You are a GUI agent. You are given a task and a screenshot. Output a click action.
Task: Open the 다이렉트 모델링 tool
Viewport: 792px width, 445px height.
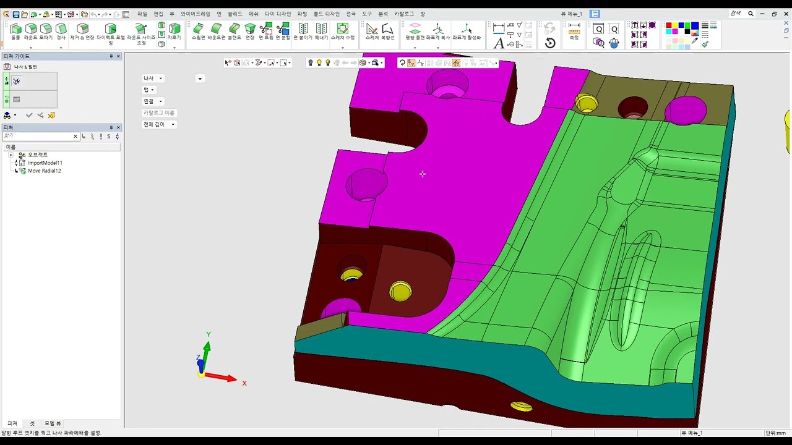[x=110, y=34]
